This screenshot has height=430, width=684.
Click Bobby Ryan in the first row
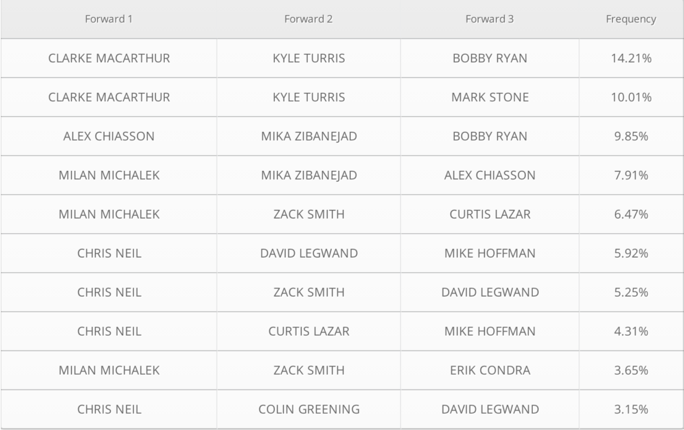click(490, 58)
